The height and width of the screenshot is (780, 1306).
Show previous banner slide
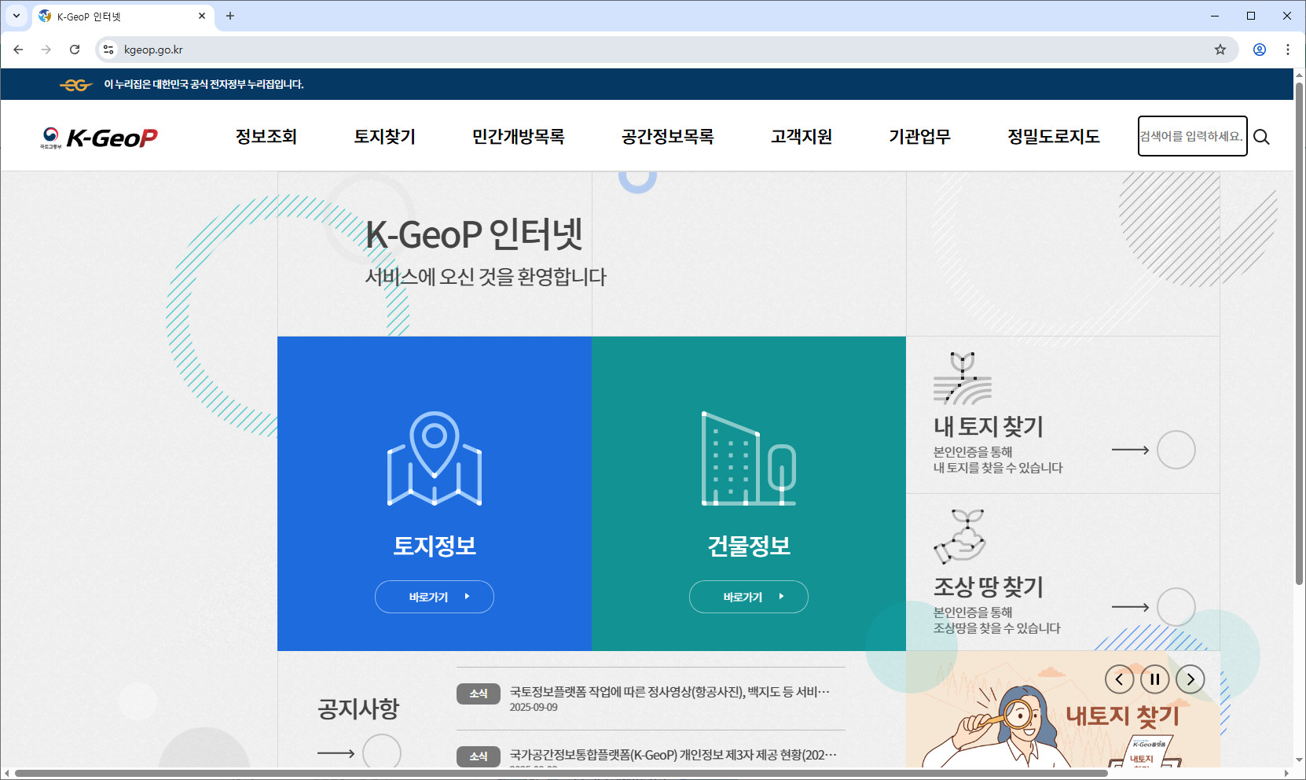click(x=1119, y=679)
